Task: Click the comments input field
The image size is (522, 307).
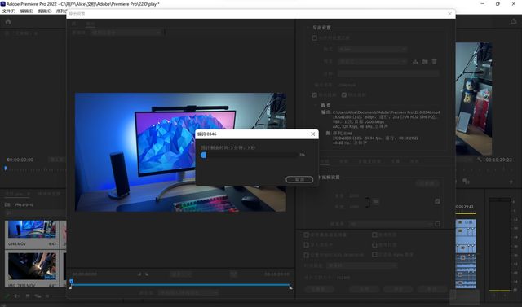Action: [388, 74]
